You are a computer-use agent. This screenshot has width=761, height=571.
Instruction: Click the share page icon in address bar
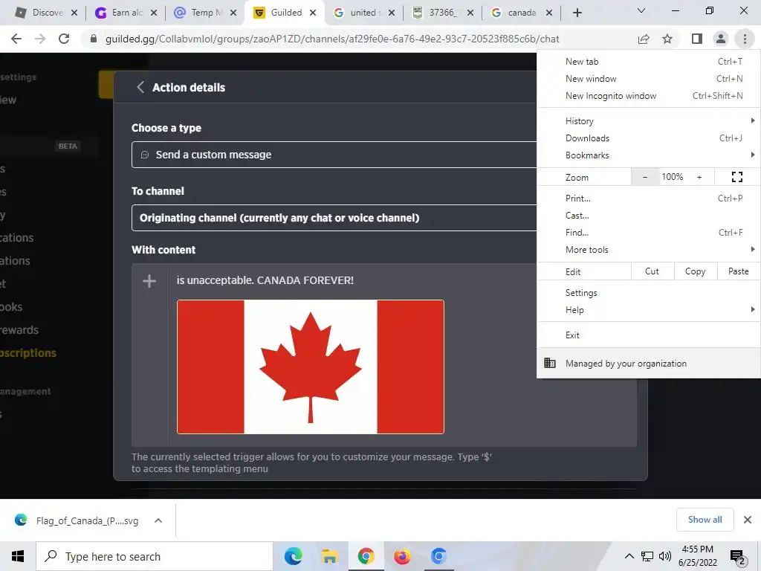644,39
